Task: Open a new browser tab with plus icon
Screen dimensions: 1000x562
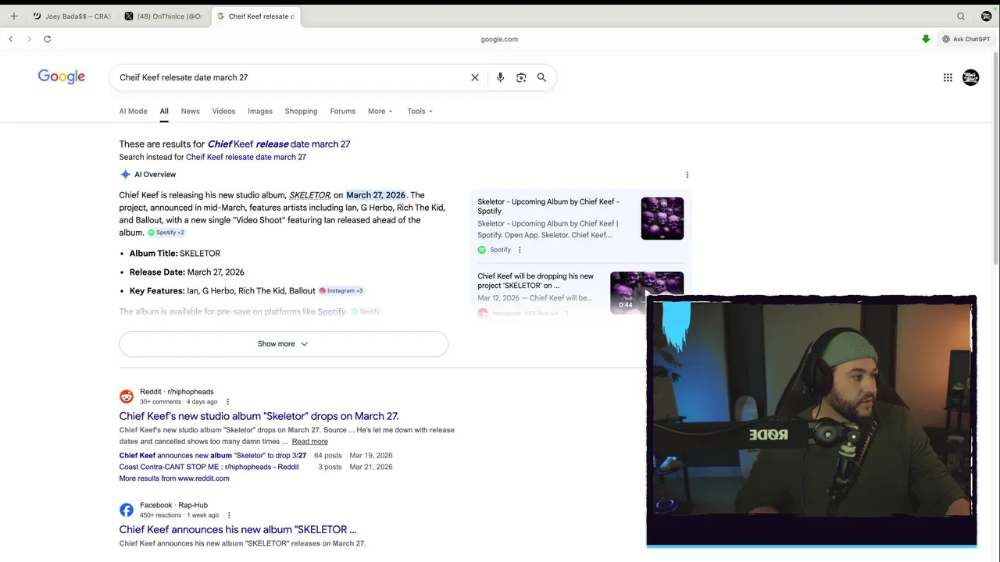Action: point(13,16)
